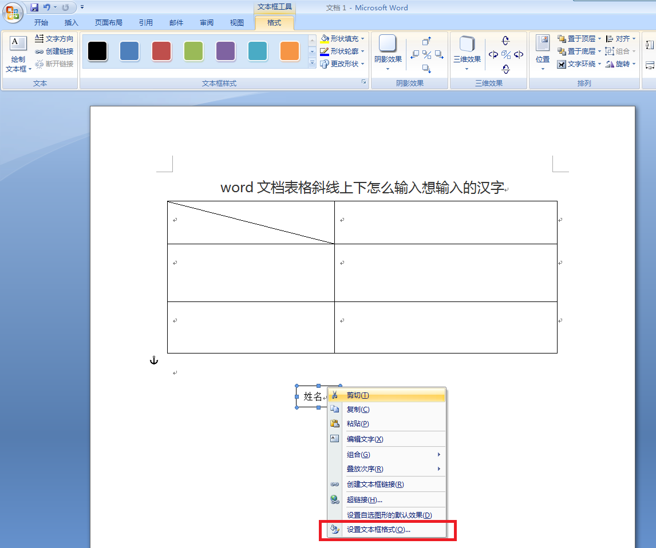Screen dimensions: 656x548
Task: Pick the orange text box style swatch
Action: (x=290, y=51)
